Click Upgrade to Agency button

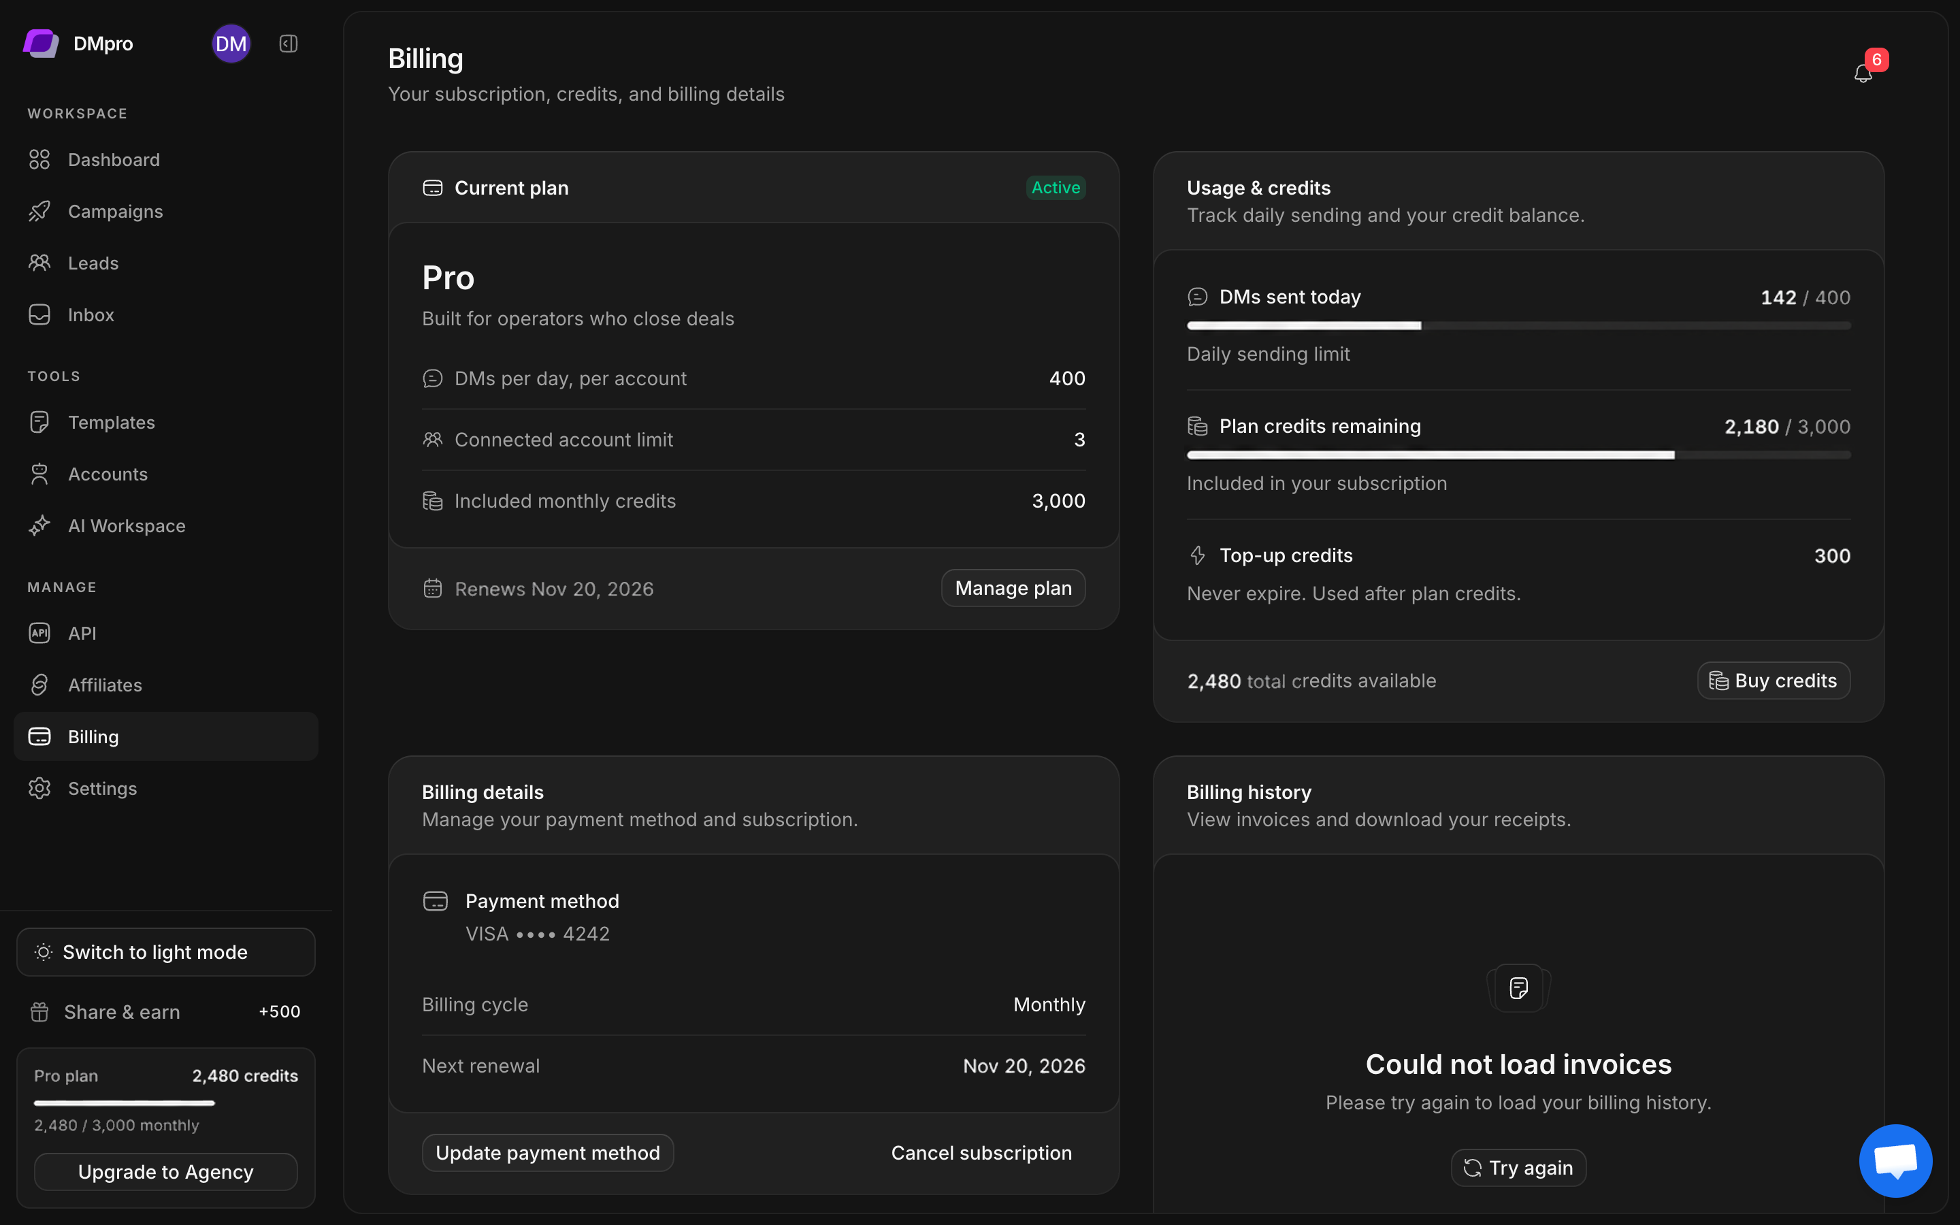click(x=166, y=1171)
